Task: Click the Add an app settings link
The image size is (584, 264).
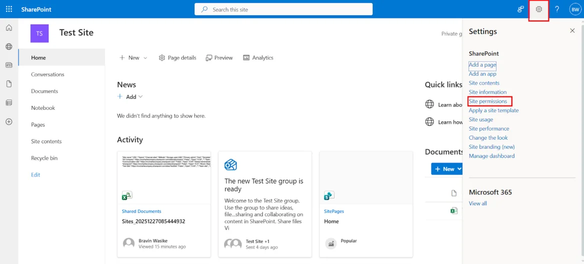Action: 482,74
